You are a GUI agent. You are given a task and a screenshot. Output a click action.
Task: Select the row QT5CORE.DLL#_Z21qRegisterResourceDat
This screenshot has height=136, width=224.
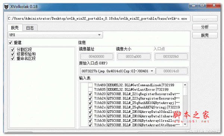137,94
